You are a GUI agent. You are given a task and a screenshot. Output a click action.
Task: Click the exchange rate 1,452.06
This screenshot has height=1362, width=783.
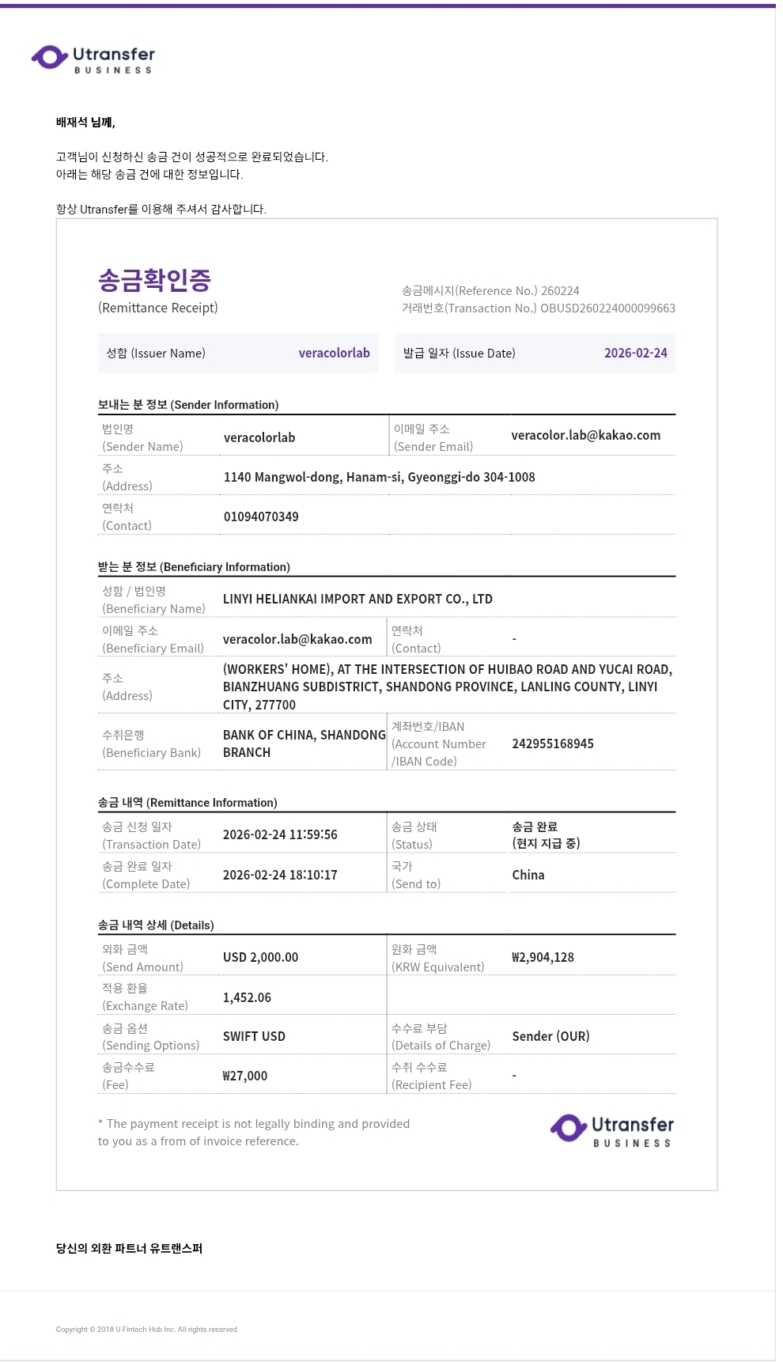[247, 998]
